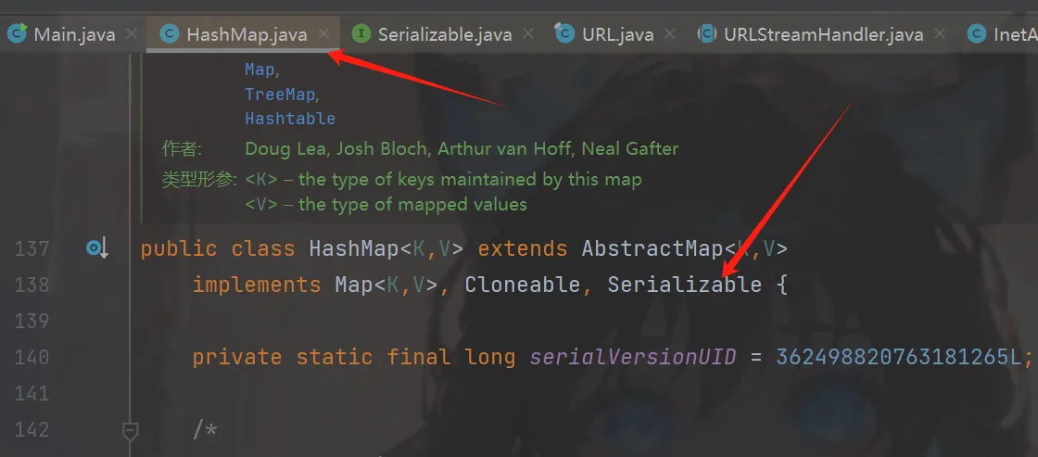Viewport: 1038px width, 457px height.
Task: Close the HashMap.java tab
Action: tap(323, 33)
